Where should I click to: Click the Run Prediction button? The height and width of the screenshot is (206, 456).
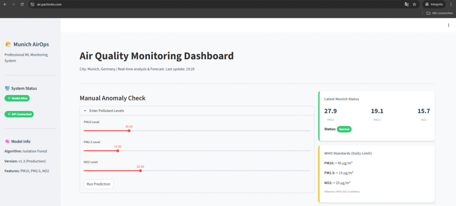pos(98,184)
